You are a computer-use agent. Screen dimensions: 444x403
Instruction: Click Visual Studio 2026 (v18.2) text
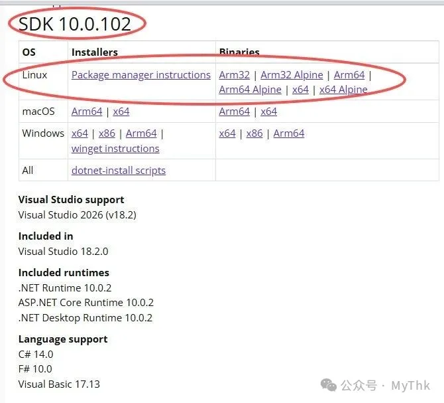78,215
